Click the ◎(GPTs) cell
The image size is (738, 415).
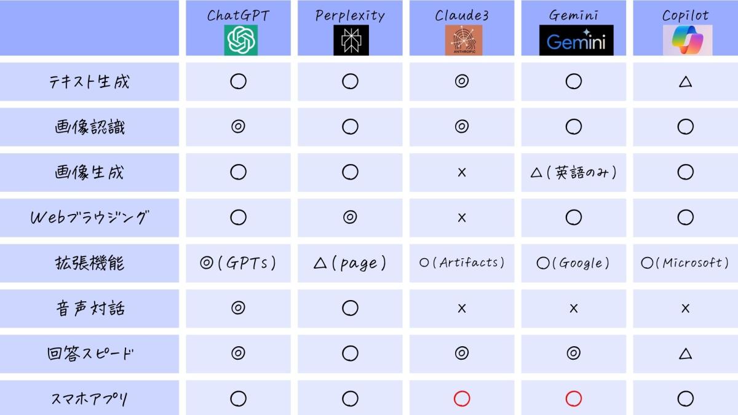coord(238,263)
